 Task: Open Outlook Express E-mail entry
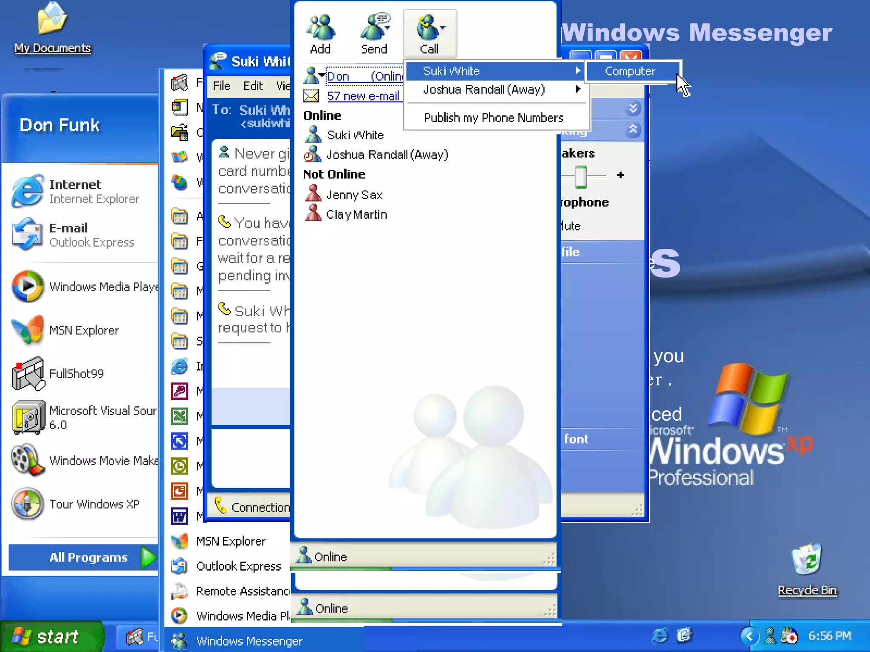coord(81,235)
